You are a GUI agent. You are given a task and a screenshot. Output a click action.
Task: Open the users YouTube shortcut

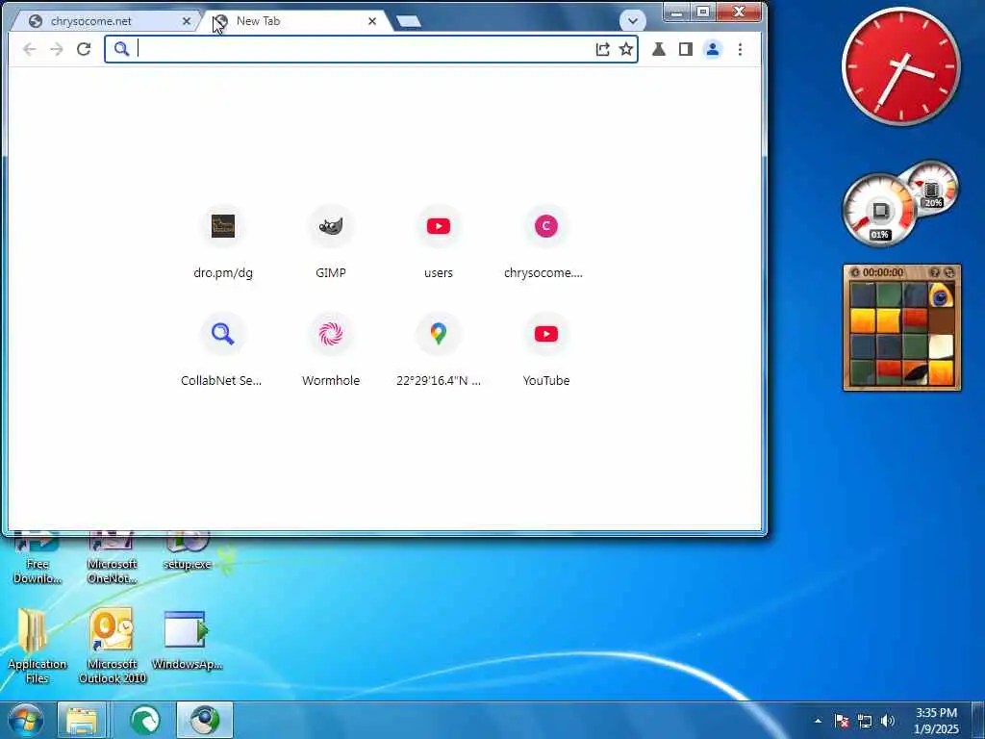click(439, 242)
